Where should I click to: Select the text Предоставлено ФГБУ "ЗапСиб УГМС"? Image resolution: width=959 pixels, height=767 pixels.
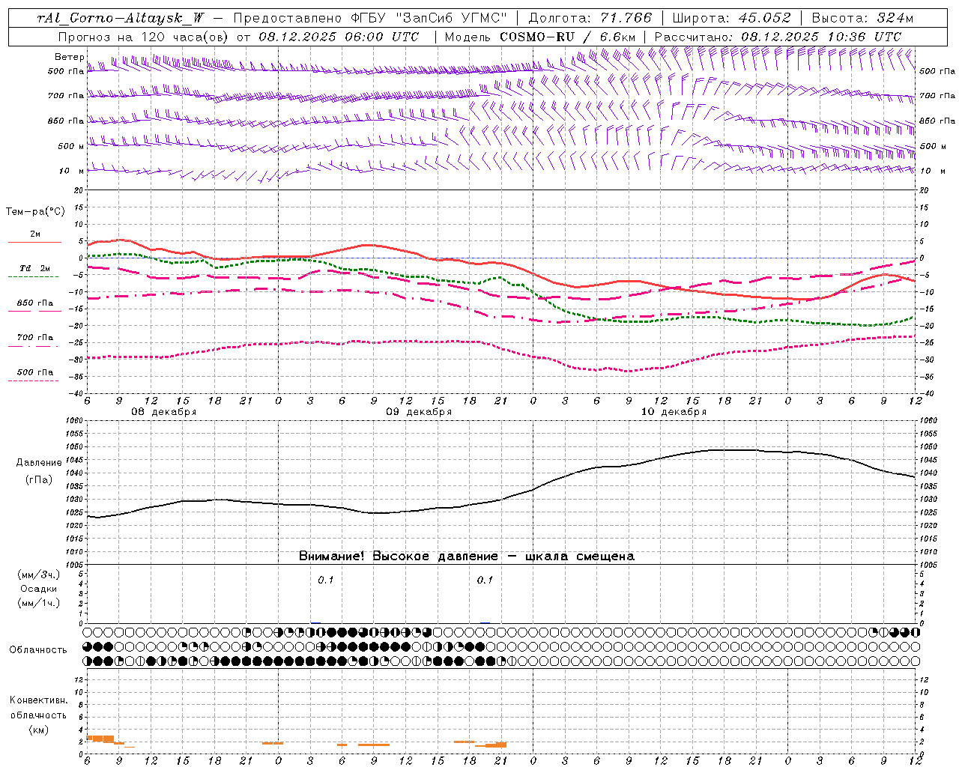pos(369,18)
